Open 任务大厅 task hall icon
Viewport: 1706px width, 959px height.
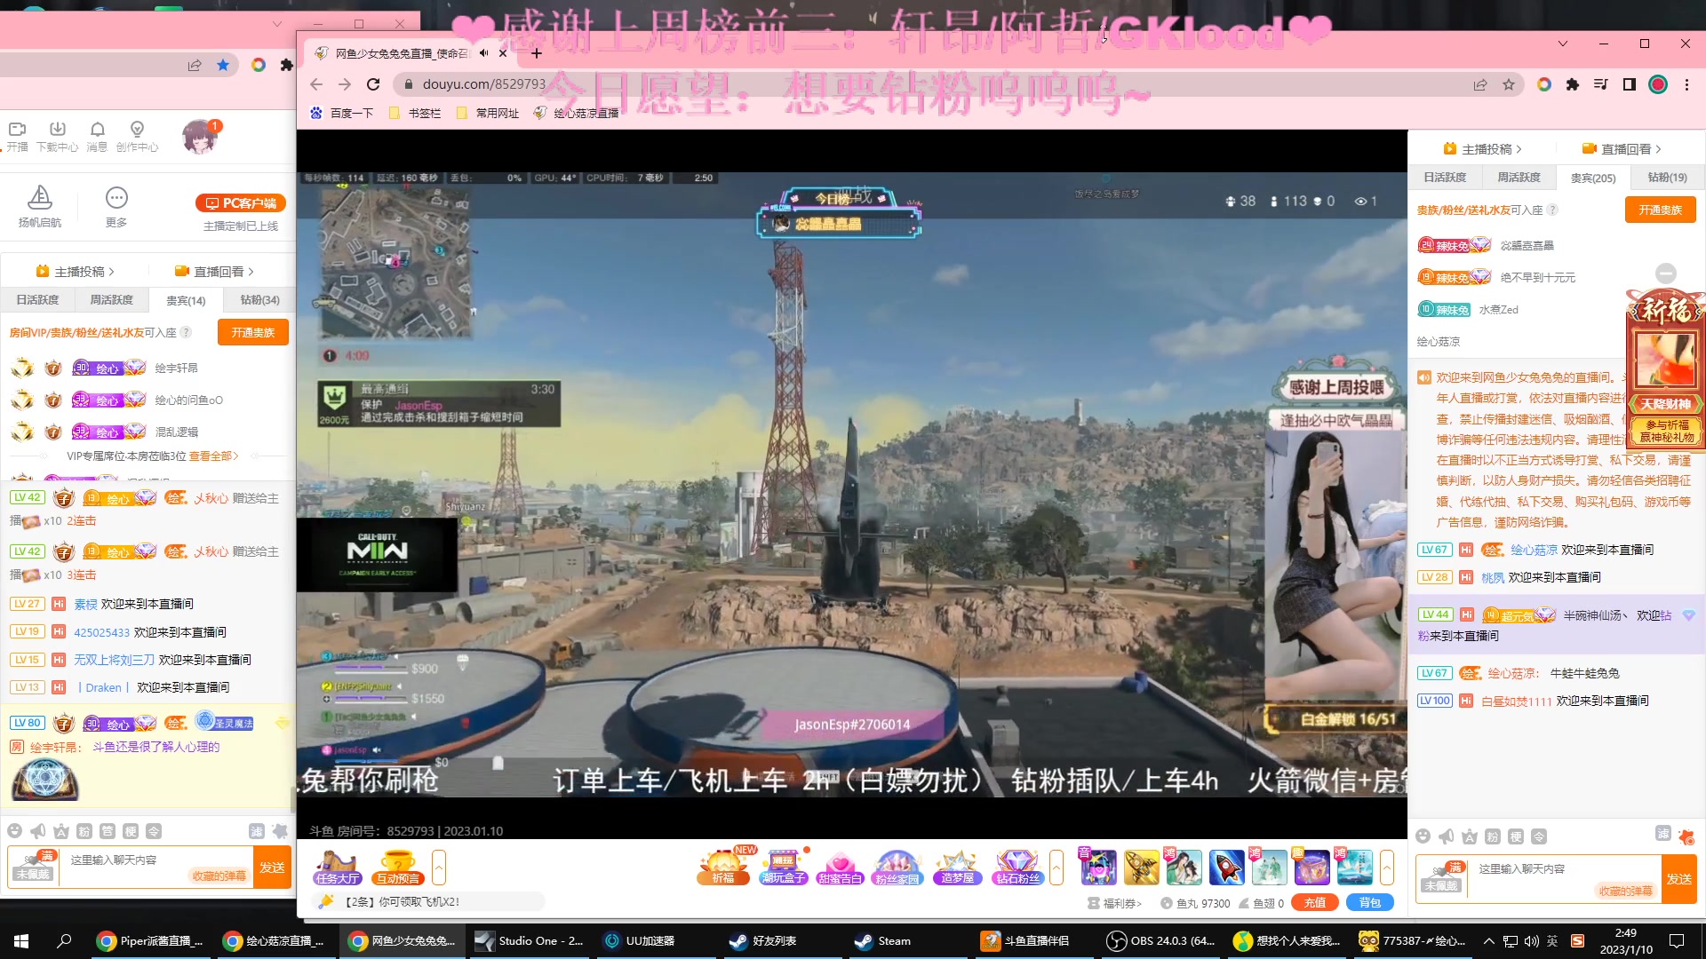337,868
